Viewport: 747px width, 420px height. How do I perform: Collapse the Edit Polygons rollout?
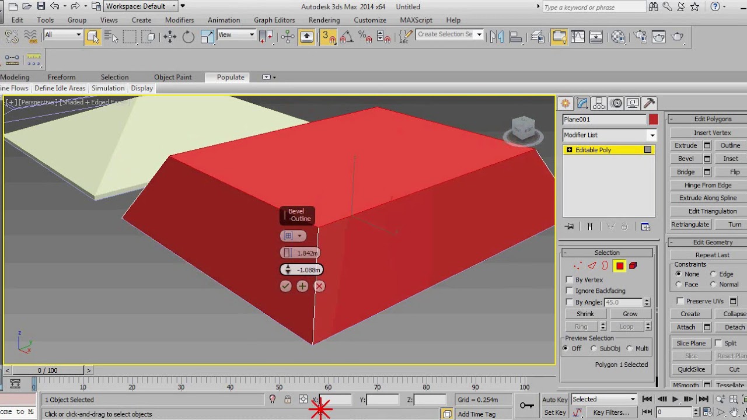click(672, 119)
